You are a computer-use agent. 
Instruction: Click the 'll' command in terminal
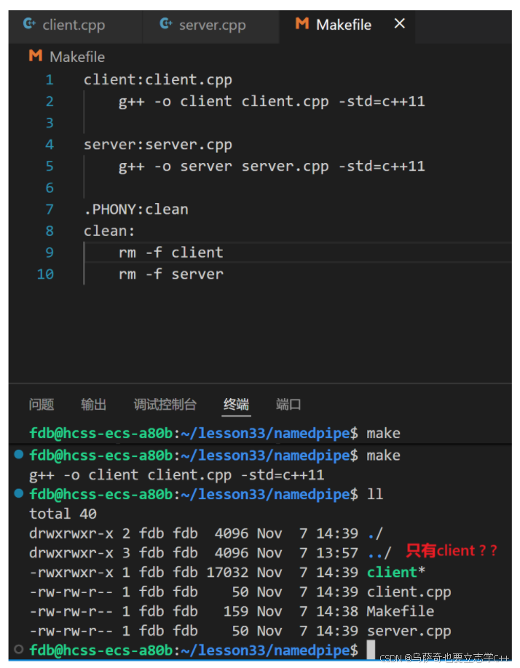coord(375,495)
